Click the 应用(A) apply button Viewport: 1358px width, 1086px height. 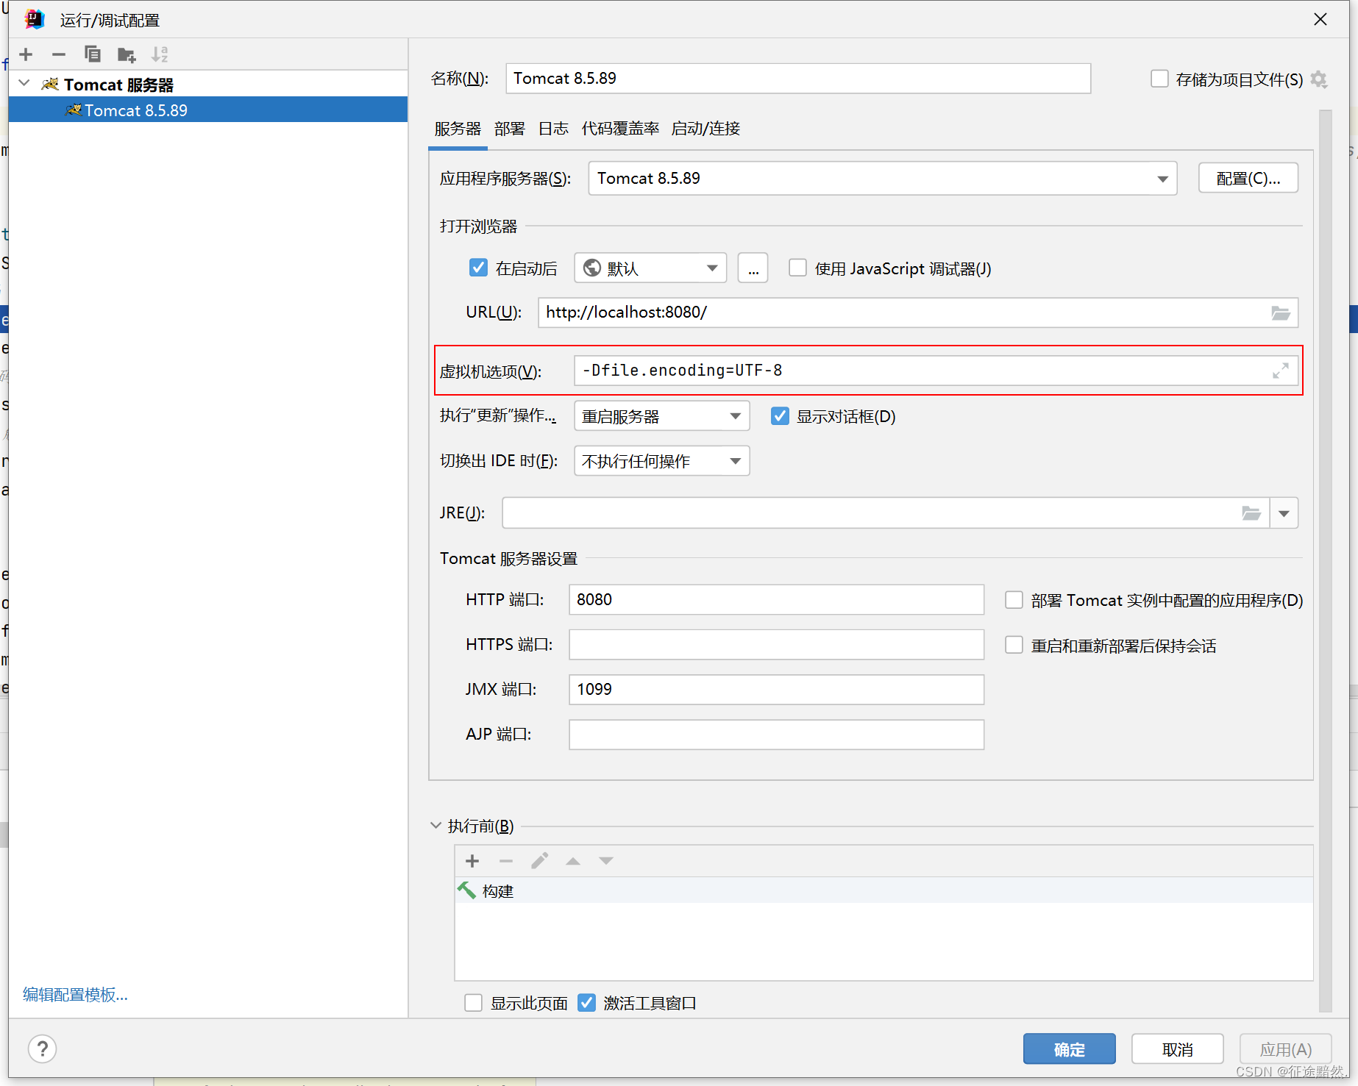1285,1049
